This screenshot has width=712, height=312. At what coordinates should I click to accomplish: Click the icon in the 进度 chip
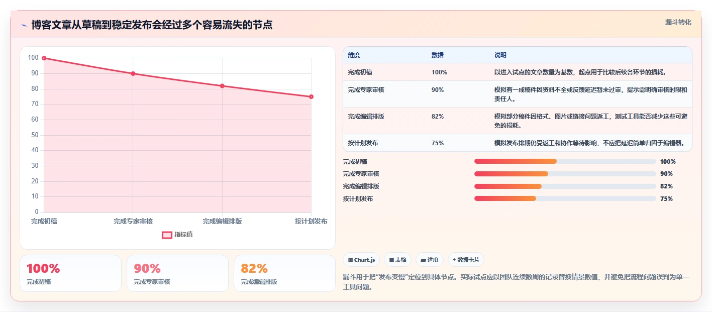click(423, 260)
